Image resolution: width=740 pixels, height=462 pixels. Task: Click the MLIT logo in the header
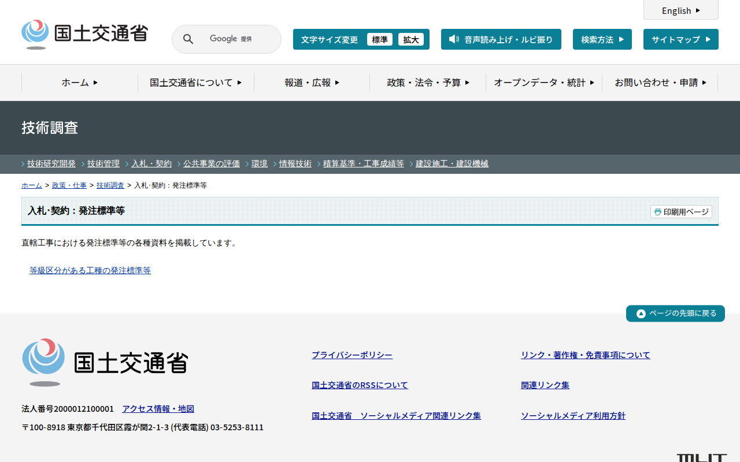[84, 34]
